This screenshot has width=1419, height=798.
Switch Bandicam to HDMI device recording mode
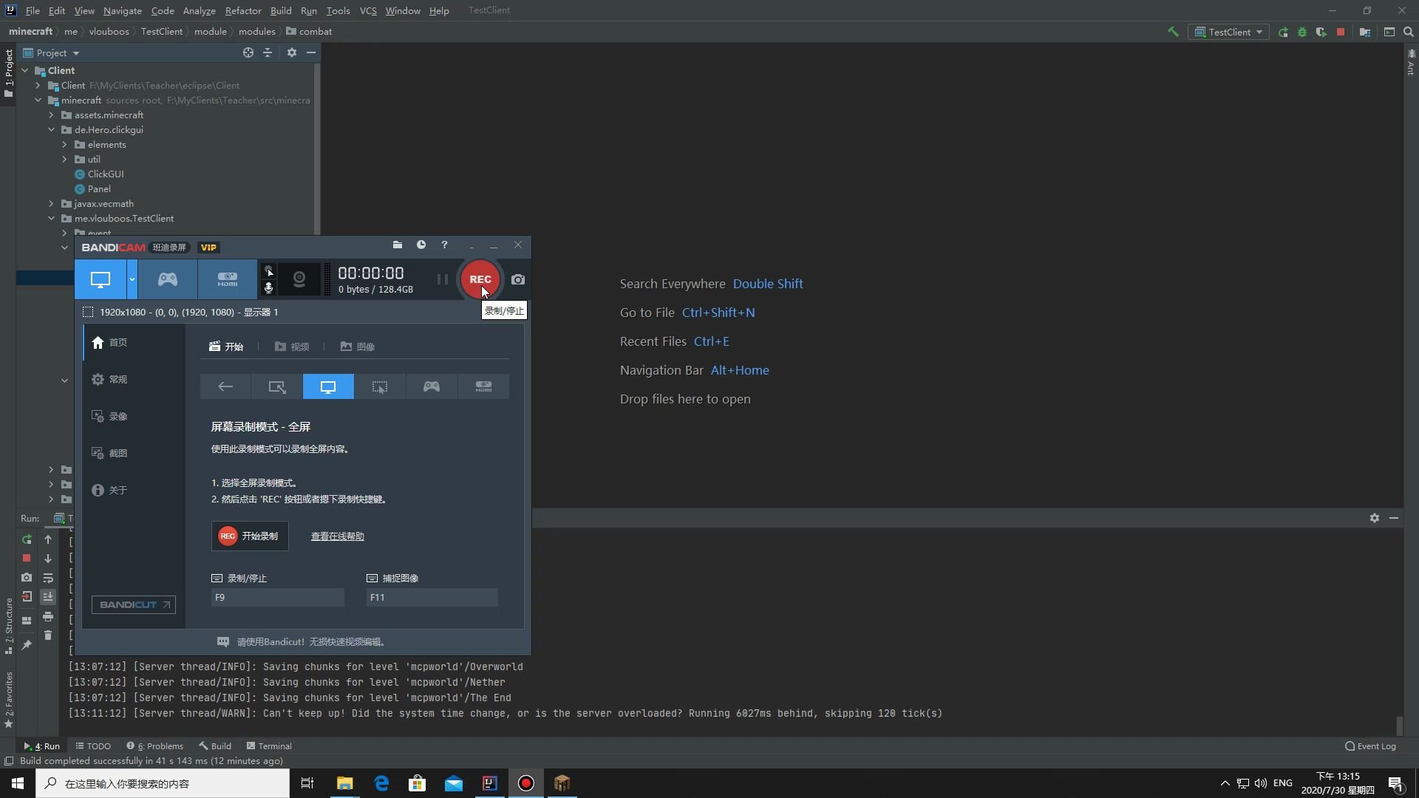pyautogui.click(x=228, y=279)
